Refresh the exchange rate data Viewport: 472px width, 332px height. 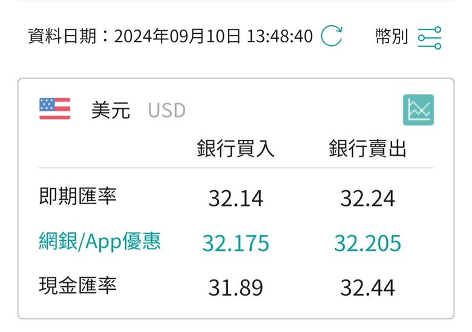[332, 36]
